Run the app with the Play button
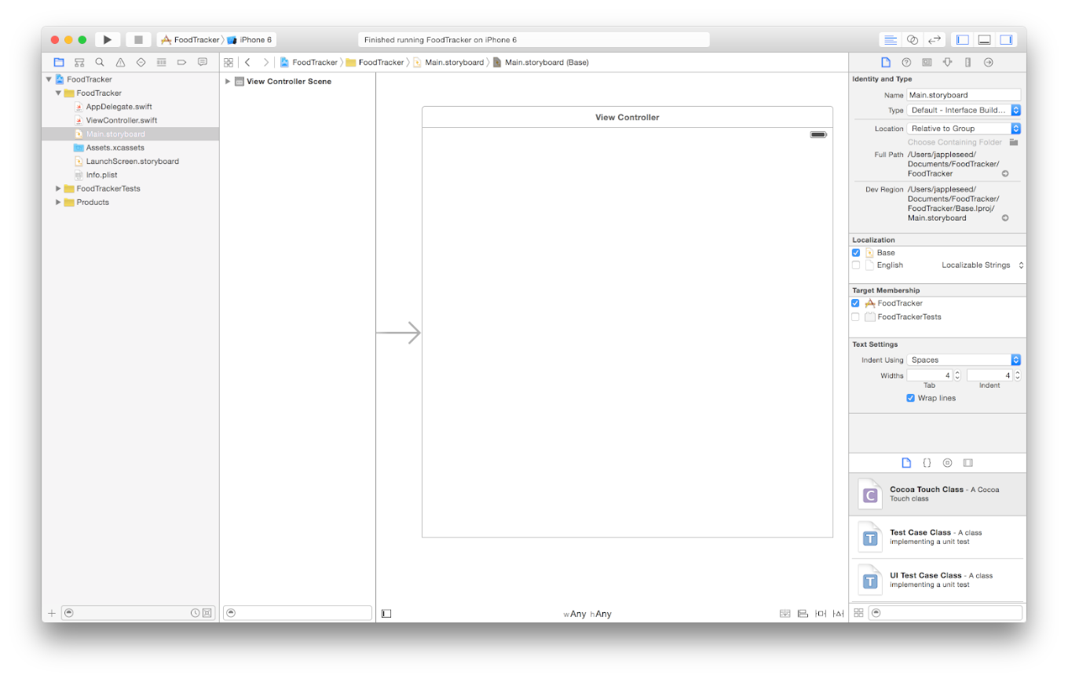The height and width of the screenshot is (682, 1068). [x=108, y=39]
